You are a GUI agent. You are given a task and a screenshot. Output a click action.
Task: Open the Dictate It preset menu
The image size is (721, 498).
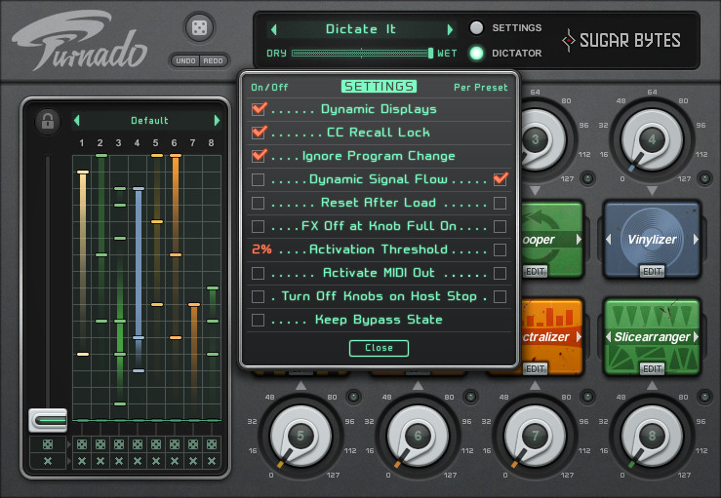point(361,29)
